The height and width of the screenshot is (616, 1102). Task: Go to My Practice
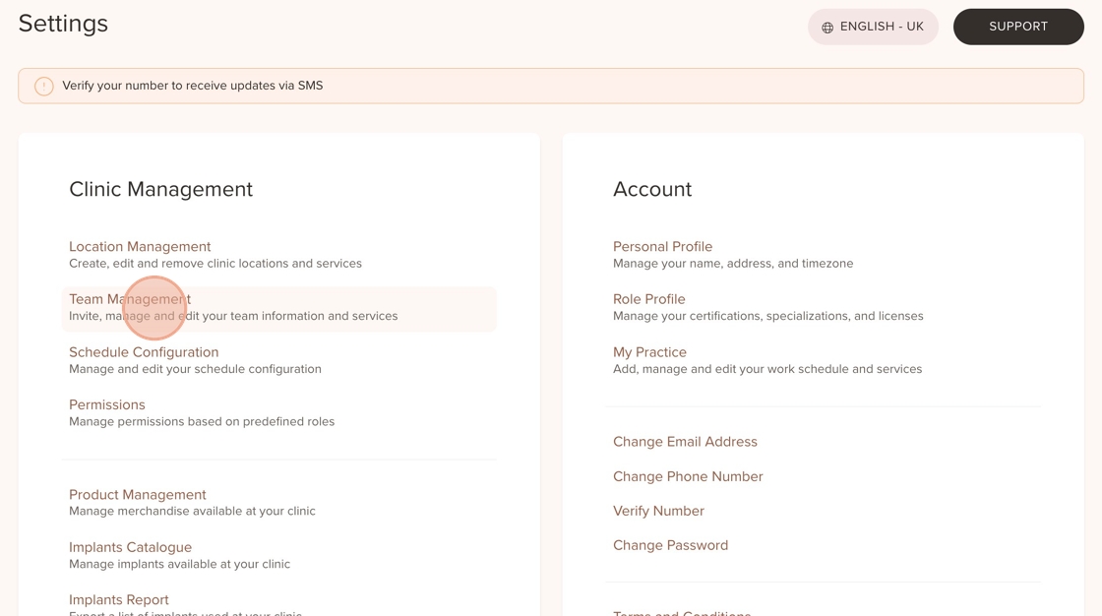coord(649,352)
